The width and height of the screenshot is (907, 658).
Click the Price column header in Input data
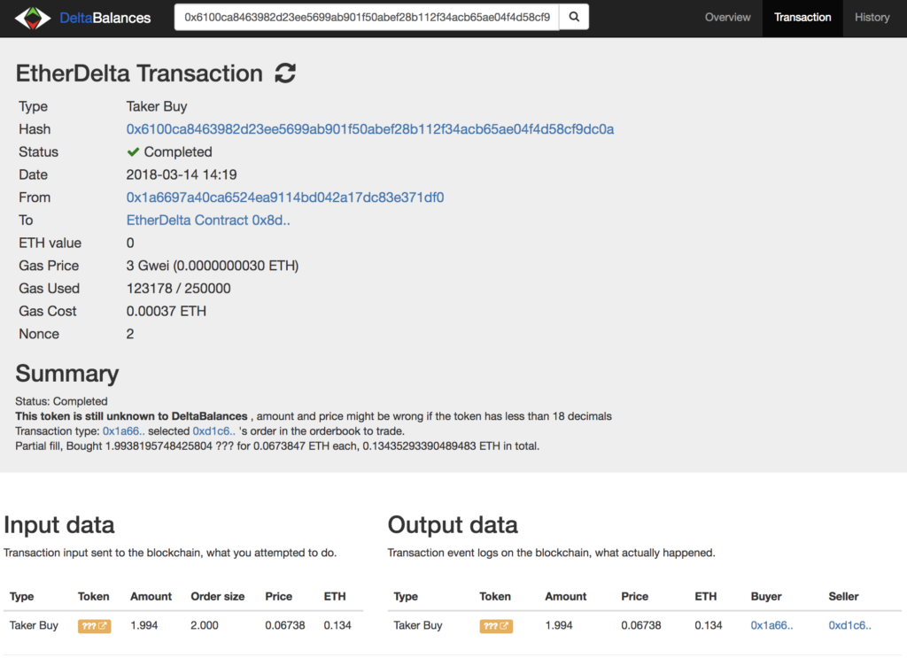[278, 596]
